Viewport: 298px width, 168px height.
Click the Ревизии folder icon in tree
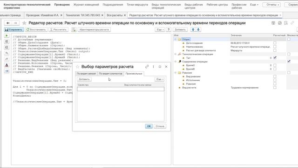179,73
